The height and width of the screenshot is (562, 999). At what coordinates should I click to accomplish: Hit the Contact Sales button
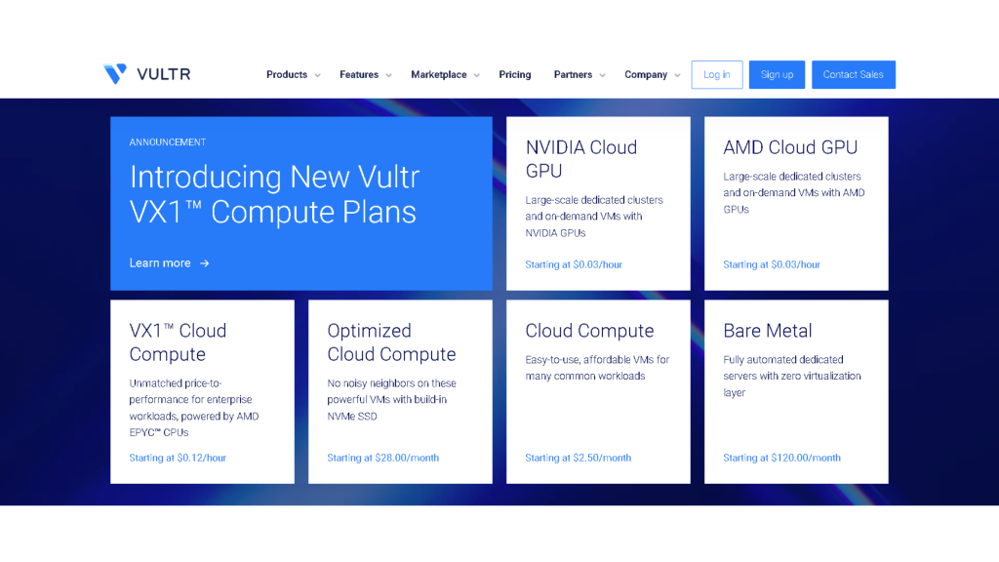click(x=853, y=75)
